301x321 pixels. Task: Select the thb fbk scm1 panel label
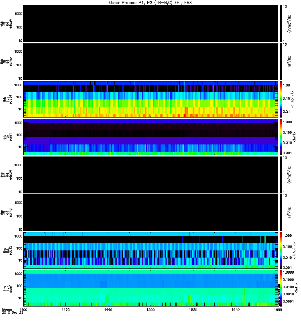tap(8, 137)
